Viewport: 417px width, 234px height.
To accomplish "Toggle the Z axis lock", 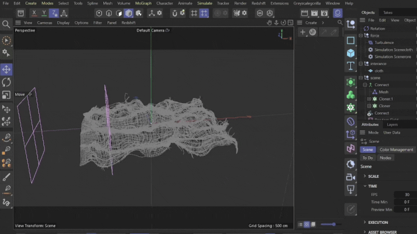I will click(x=54, y=13).
